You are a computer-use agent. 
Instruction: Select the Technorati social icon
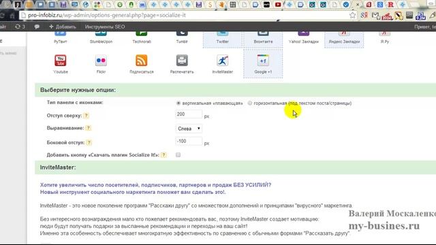pos(142,37)
